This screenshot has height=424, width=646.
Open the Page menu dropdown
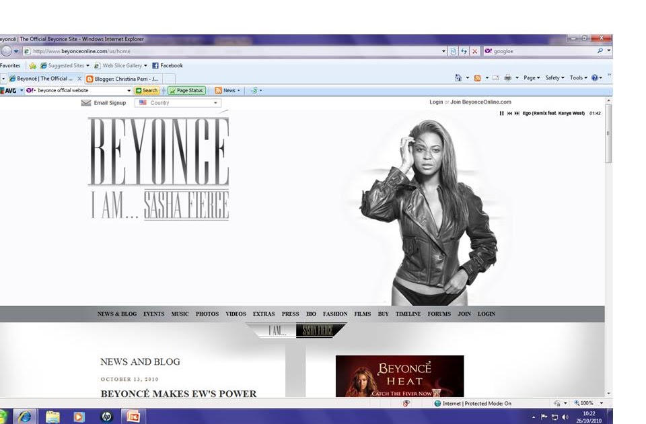[532, 77]
